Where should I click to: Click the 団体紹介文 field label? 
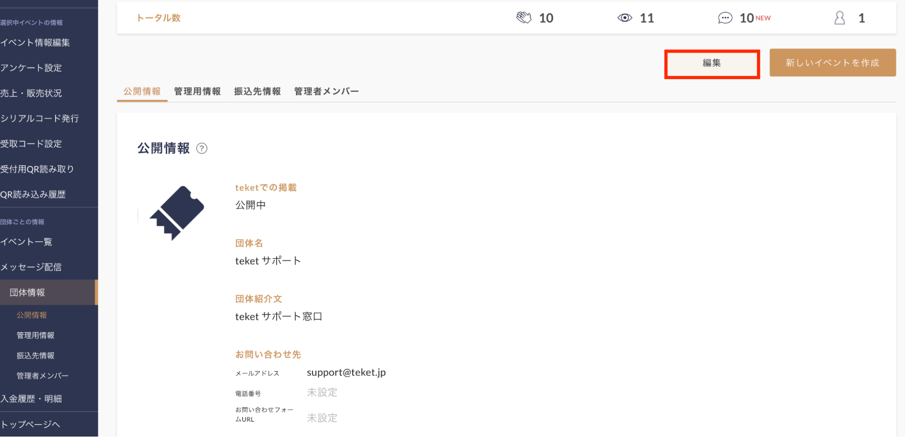259,299
